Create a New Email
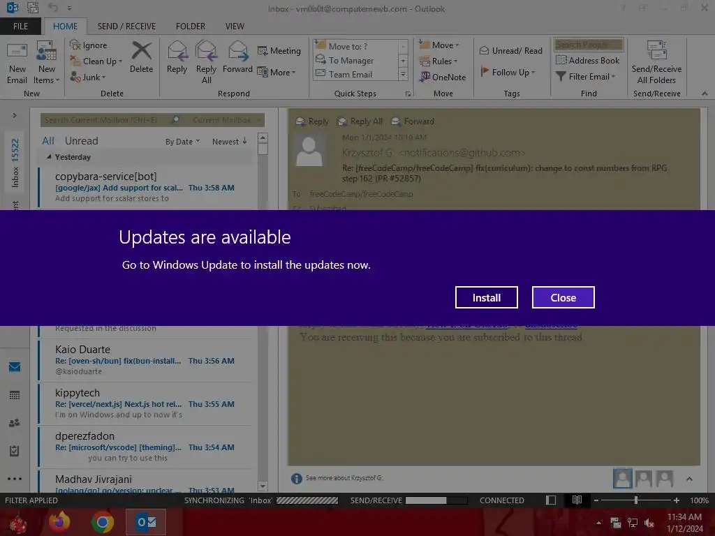The height and width of the screenshot is (536, 715). click(x=17, y=62)
